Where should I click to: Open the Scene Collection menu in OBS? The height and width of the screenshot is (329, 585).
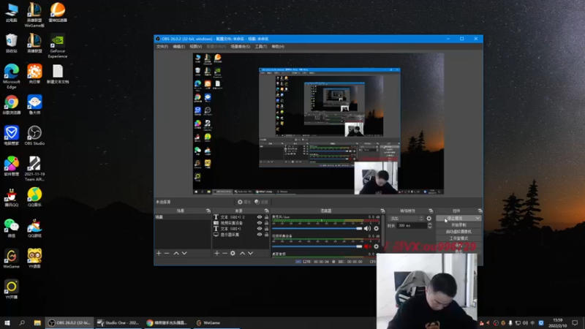(241, 47)
